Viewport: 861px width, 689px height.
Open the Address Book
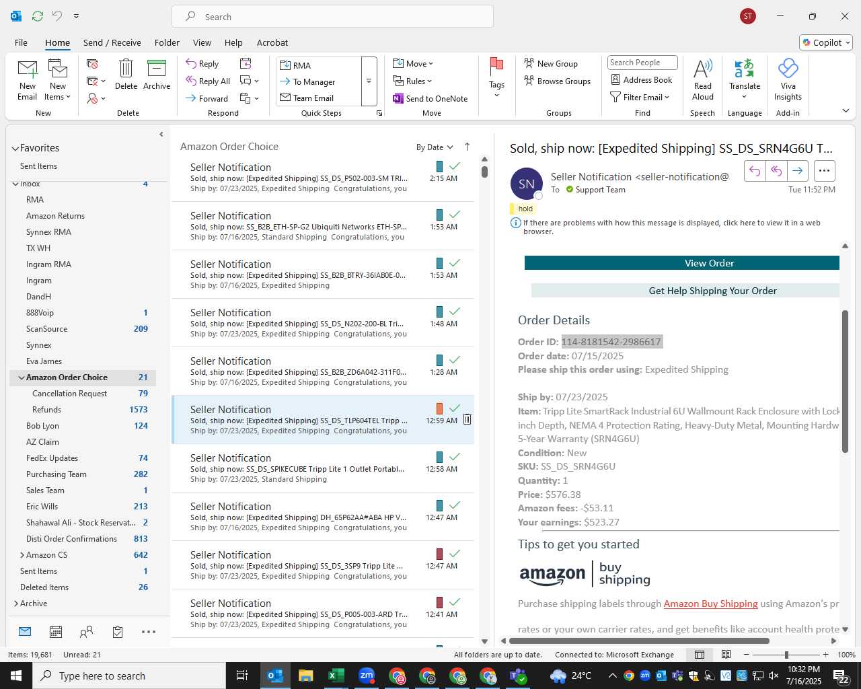(641, 80)
